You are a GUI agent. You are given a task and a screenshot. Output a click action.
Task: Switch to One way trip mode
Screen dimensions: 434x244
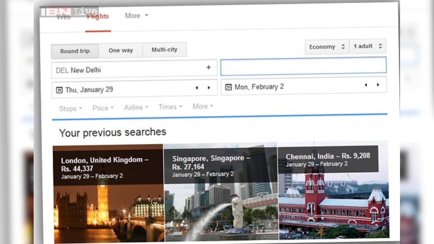coord(121,50)
